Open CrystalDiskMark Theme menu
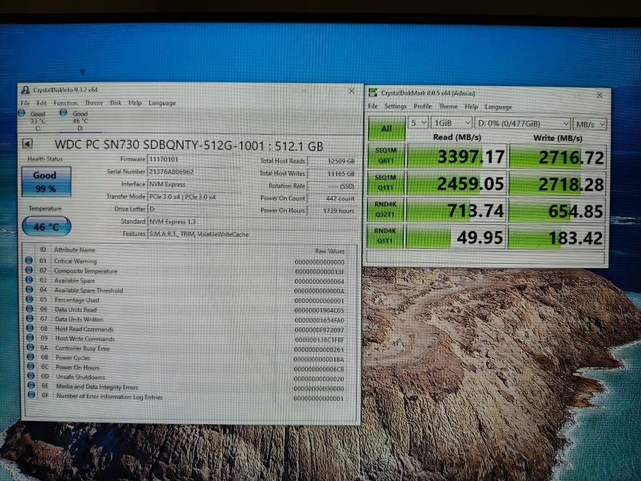This screenshot has height=481, width=641. (449, 107)
